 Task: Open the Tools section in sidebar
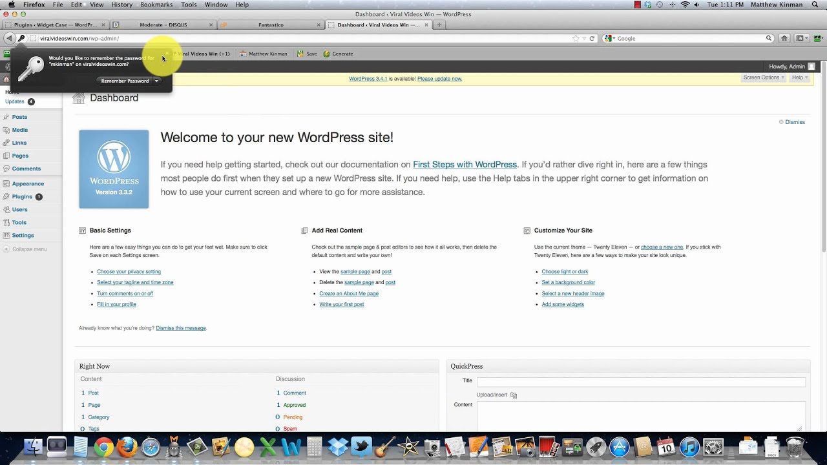tap(19, 222)
